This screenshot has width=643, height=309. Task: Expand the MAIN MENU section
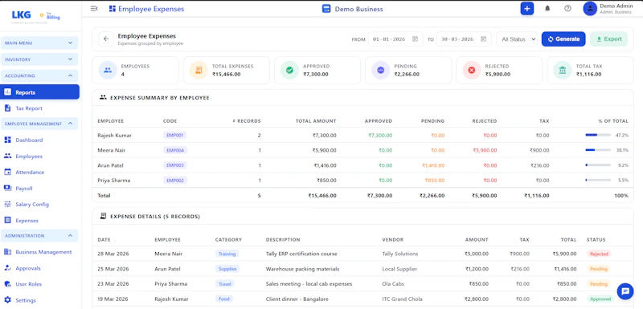(39, 43)
